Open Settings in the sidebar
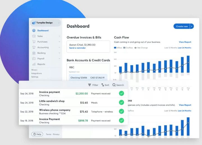Viewport: 202px width, 145px height. [x=35, y=77]
